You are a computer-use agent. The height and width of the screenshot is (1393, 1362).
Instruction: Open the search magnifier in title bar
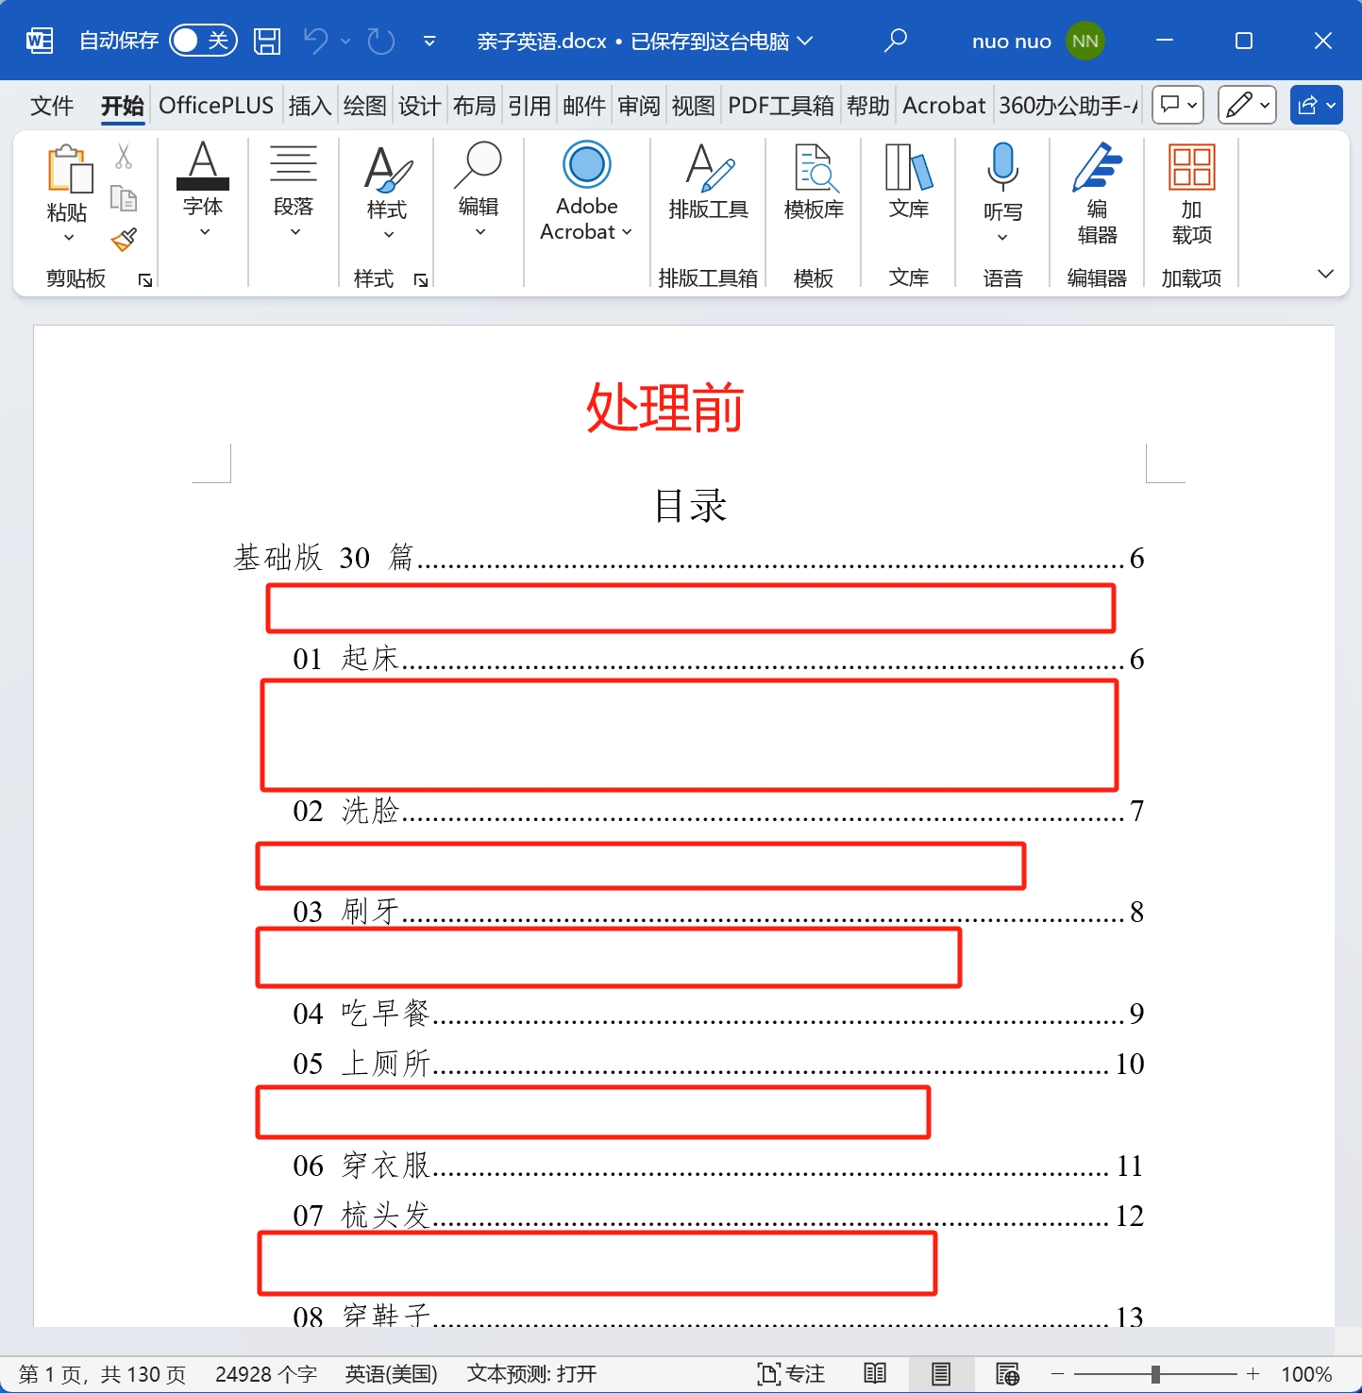click(895, 41)
